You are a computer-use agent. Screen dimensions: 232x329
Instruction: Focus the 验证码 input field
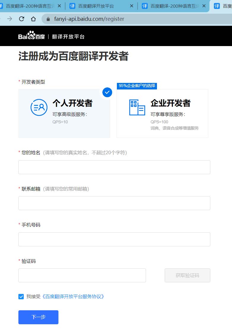click(82, 275)
